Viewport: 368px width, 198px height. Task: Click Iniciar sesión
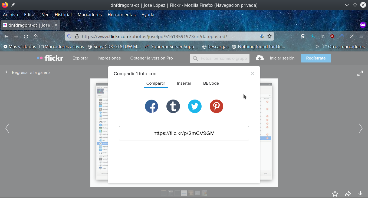pyautogui.click(x=282, y=58)
